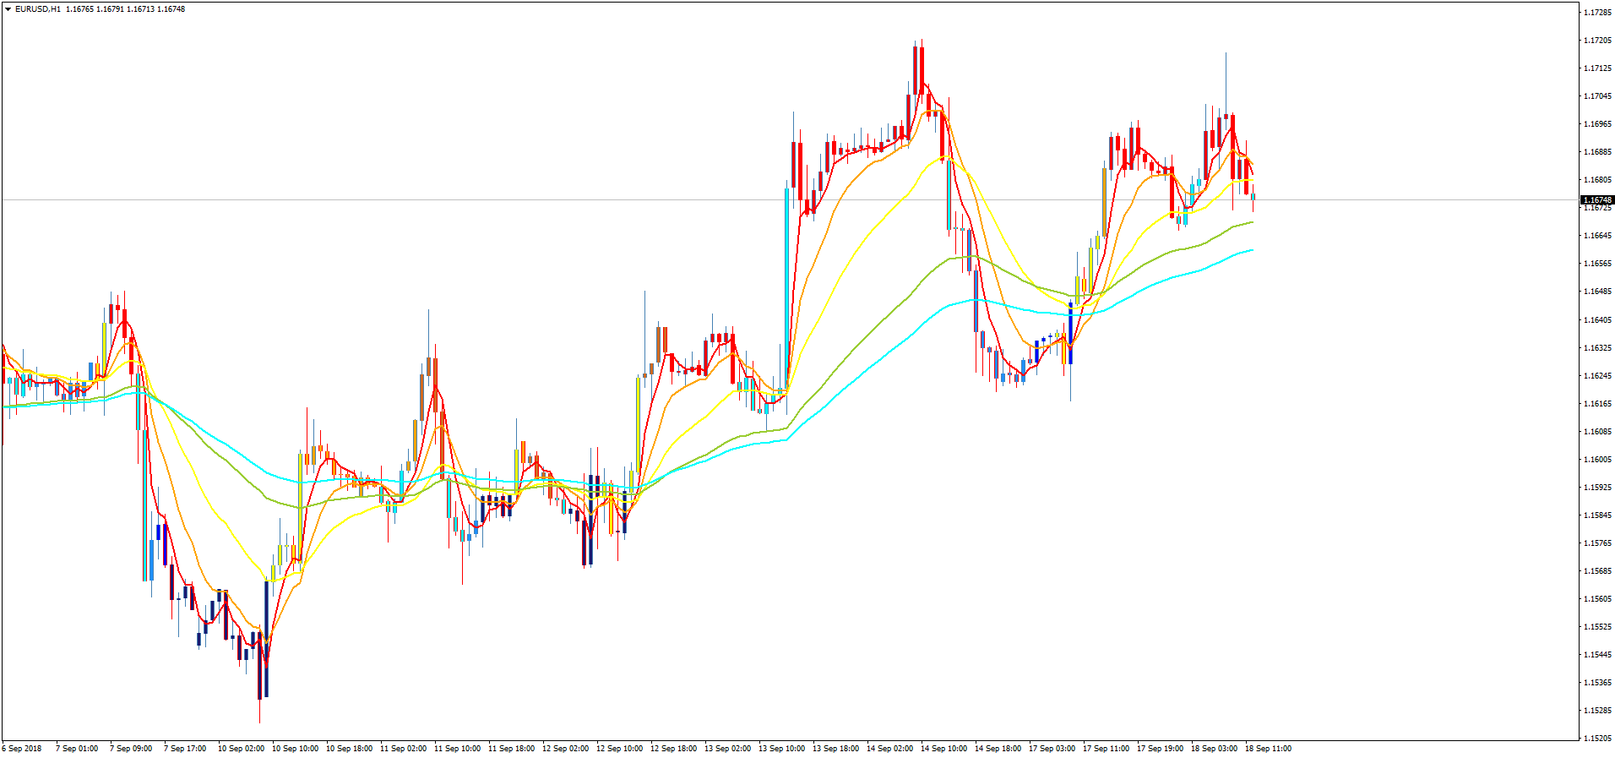Click the 7 Sep 09:00 time label

point(131,749)
